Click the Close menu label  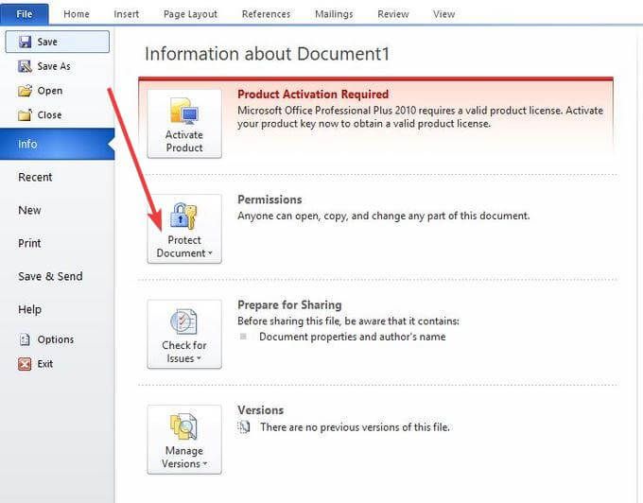click(49, 114)
